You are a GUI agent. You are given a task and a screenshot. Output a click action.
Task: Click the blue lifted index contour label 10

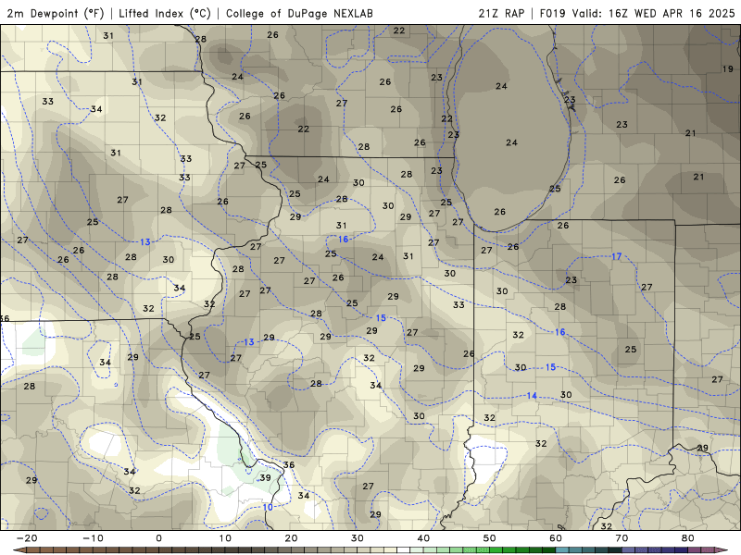[x=268, y=507]
